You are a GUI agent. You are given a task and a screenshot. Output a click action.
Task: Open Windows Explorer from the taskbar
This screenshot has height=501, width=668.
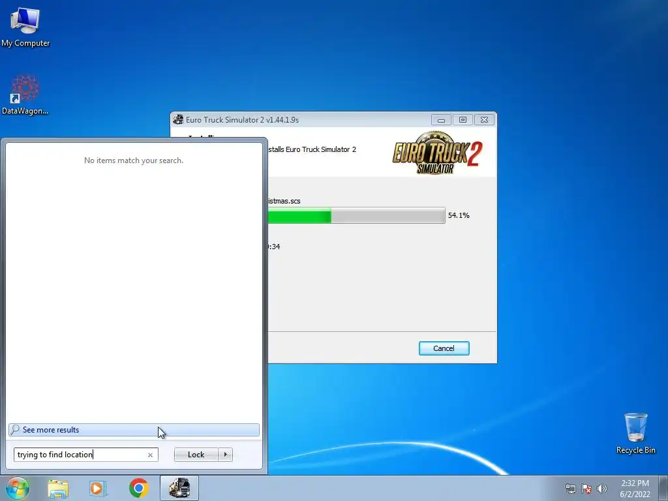click(58, 488)
